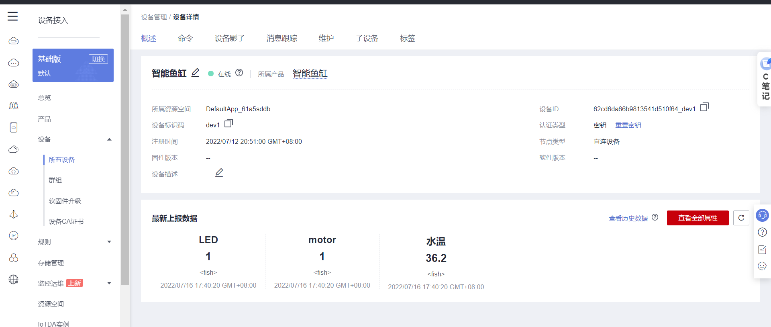Click the cloud with three dots icon
This screenshot has width=771, height=327.
pyautogui.click(x=14, y=63)
